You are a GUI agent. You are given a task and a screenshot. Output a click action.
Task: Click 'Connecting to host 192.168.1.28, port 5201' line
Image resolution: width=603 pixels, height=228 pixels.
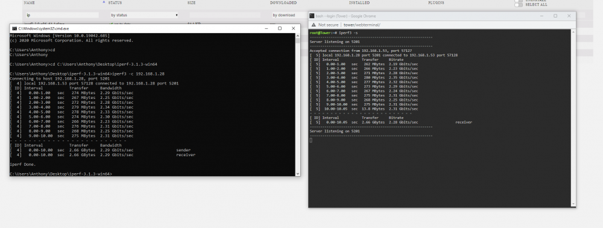point(60,78)
